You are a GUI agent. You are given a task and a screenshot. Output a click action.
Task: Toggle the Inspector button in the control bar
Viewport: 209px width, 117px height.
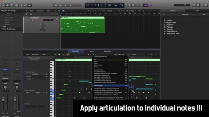pos(7,5)
